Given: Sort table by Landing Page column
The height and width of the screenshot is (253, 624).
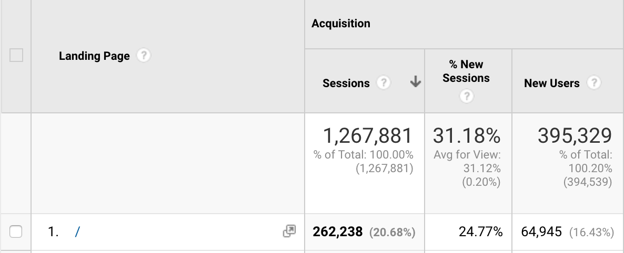Looking at the screenshot, I should (94, 56).
